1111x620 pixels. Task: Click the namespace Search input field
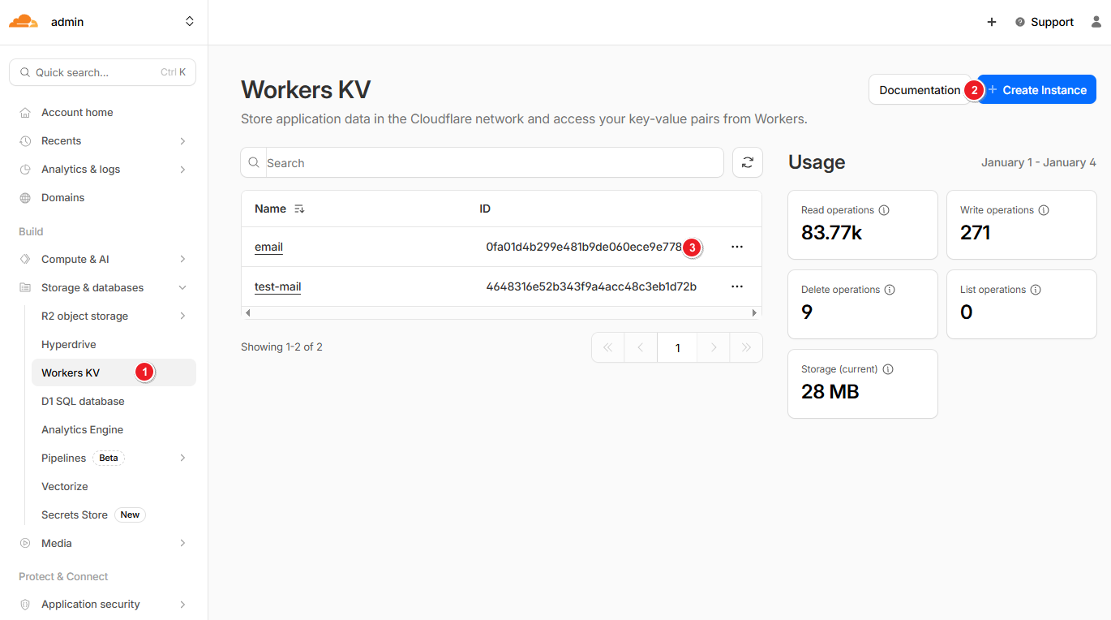491,163
